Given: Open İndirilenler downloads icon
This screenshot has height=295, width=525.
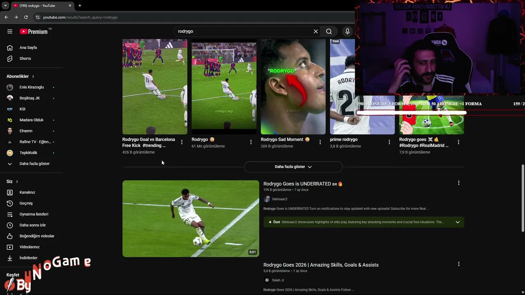Looking at the screenshot, I should tap(10, 258).
